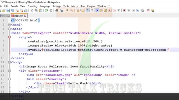Open the Window menu
The height and width of the screenshot is (100, 179).
click(102, 6)
